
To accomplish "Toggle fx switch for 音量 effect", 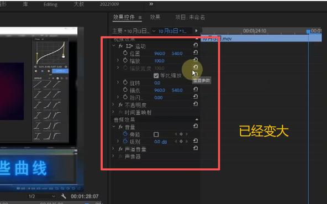I will pos(120,127).
